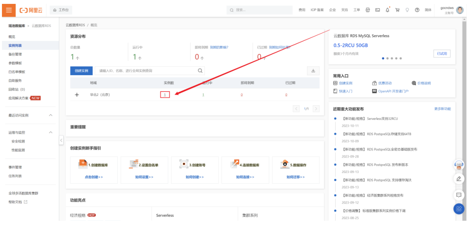
Task: Focus the top global search box
Action: tap(259, 10)
